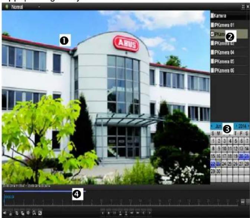250x218 pixels.
Task: Go to previous month in calendar
Action: point(212,126)
